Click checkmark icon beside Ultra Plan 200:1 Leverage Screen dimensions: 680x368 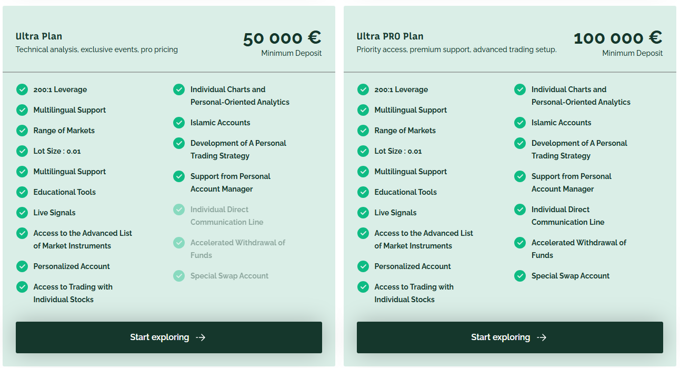tap(22, 89)
